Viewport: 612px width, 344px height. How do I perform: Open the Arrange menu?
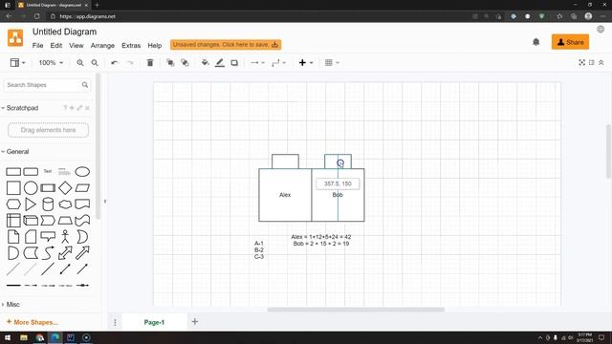click(102, 46)
